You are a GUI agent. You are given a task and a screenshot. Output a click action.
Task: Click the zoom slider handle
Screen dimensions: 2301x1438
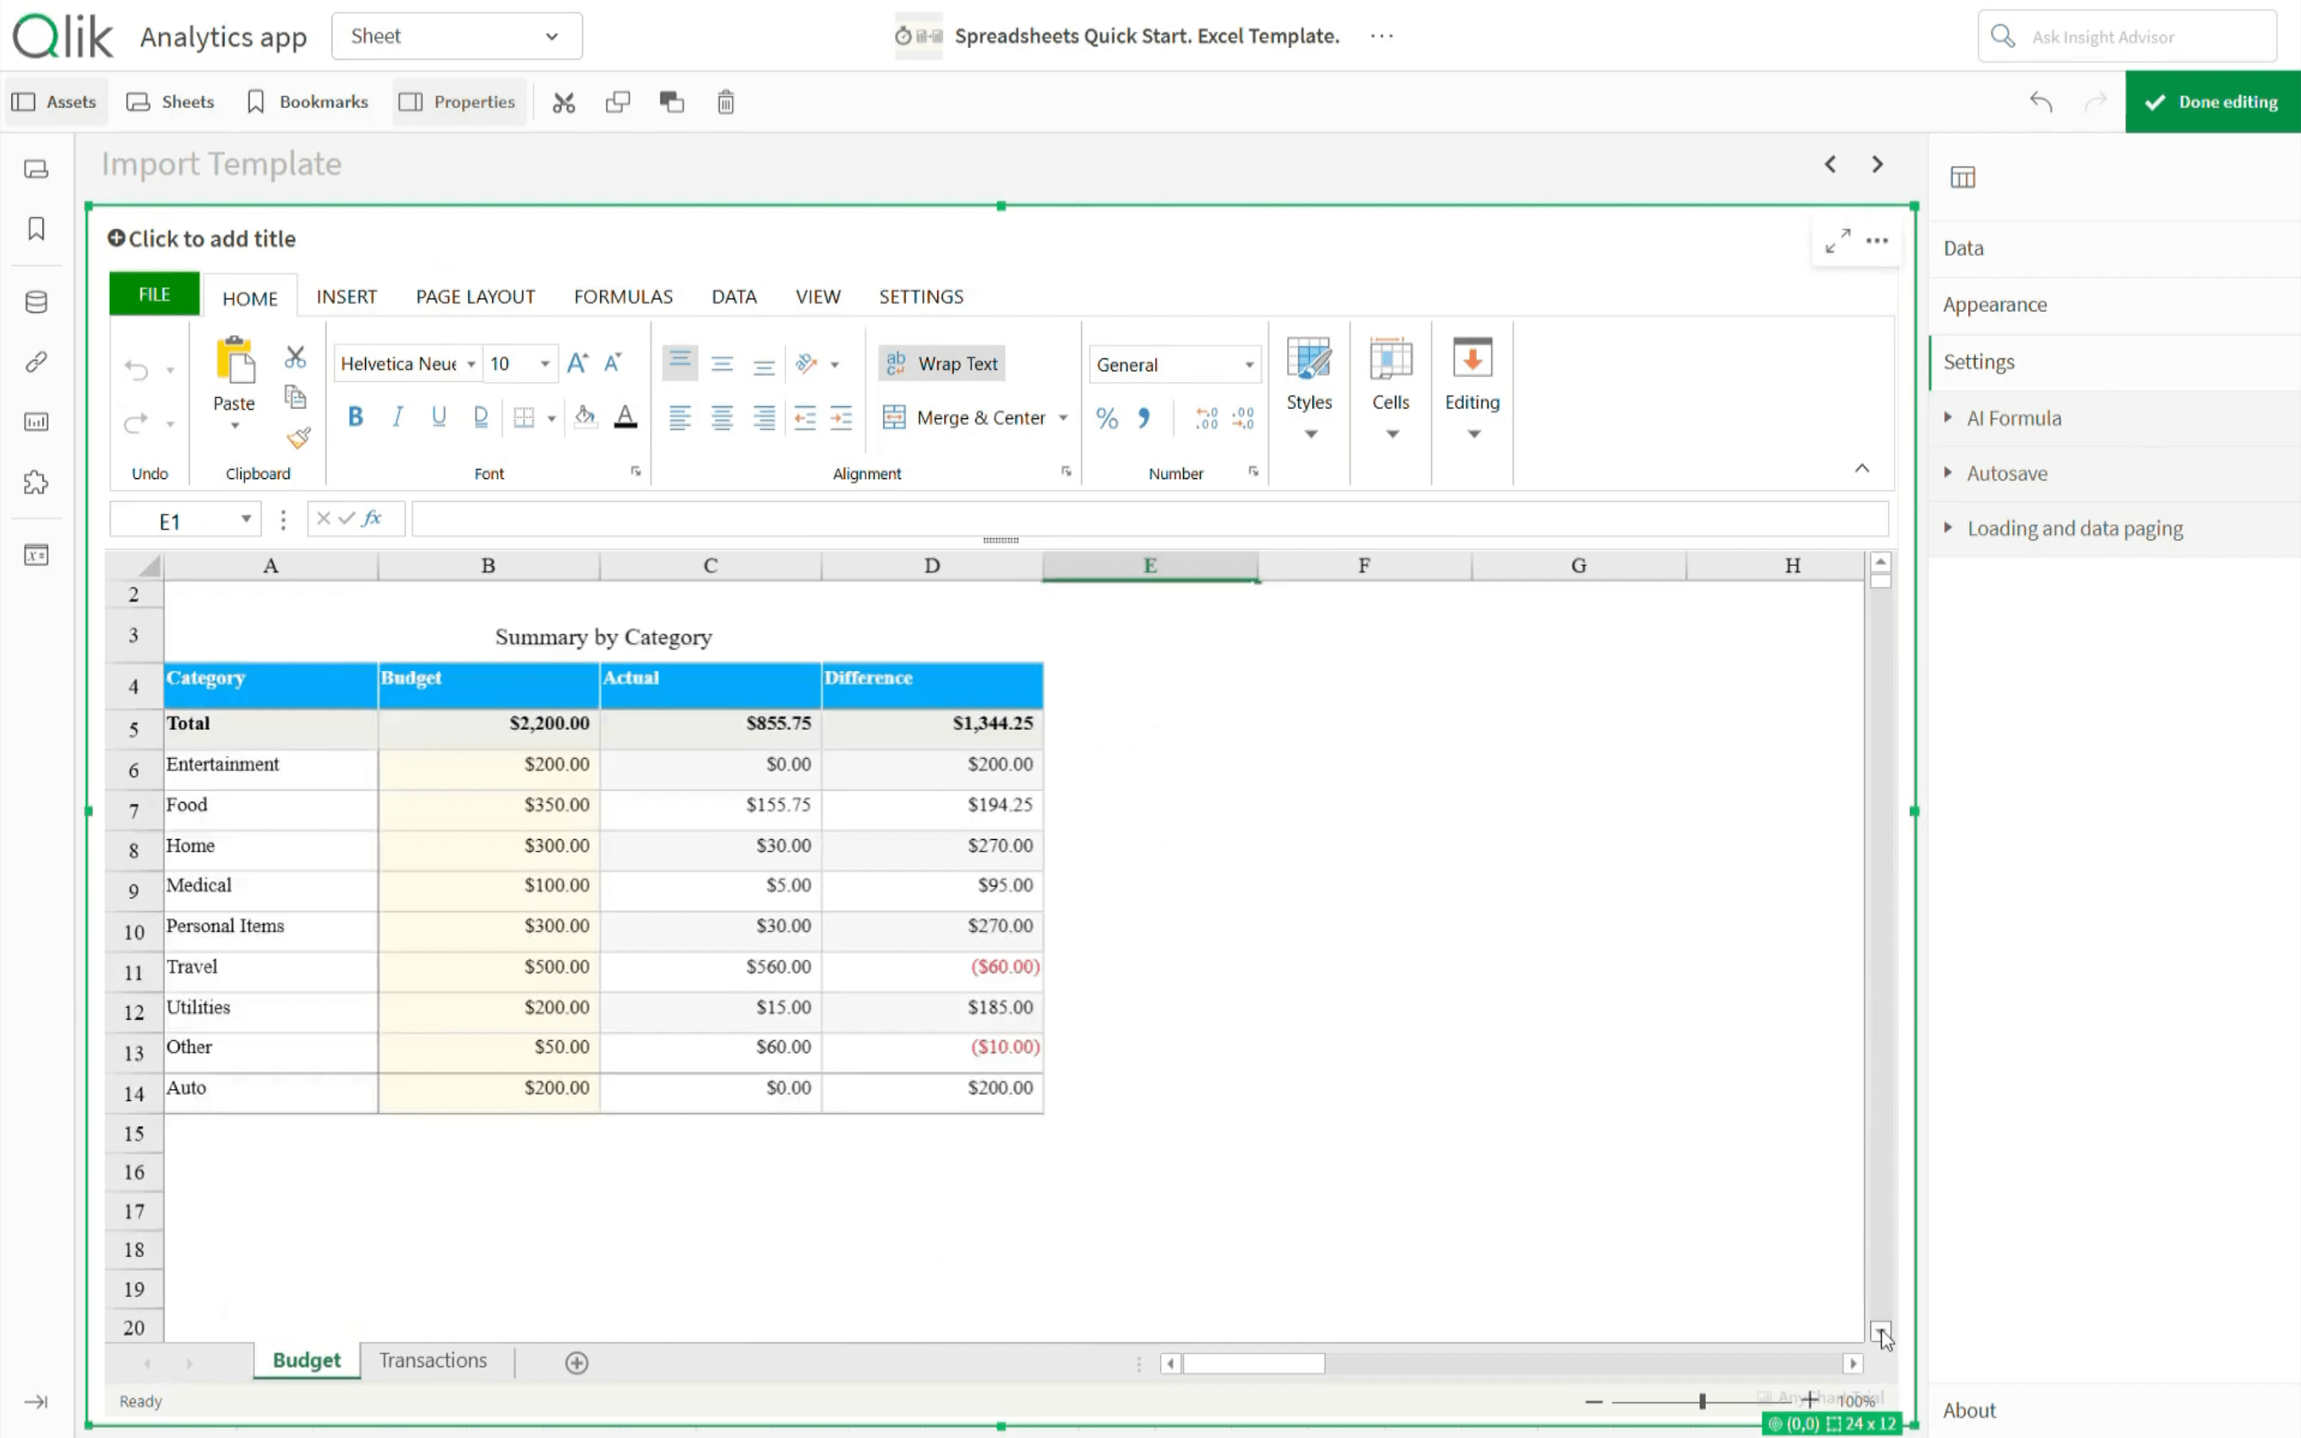1702,1401
